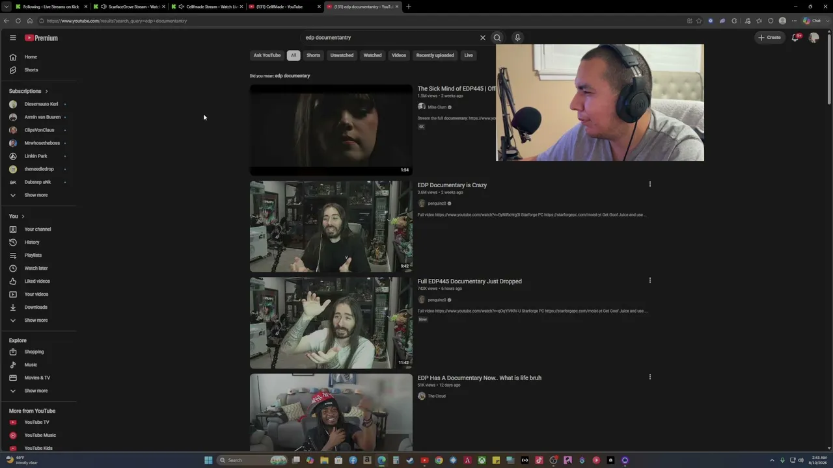Filter results by Watched
Image resolution: width=833 pixels, height=468 pixels.
372,55
